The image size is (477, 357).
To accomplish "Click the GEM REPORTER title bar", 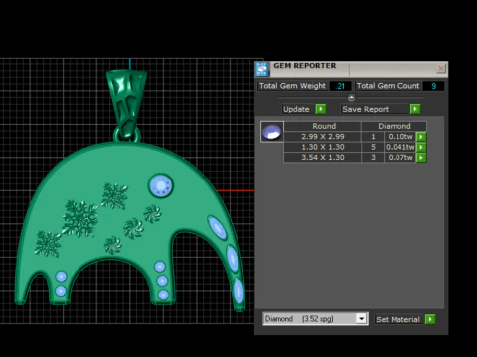I will (353, 68).
